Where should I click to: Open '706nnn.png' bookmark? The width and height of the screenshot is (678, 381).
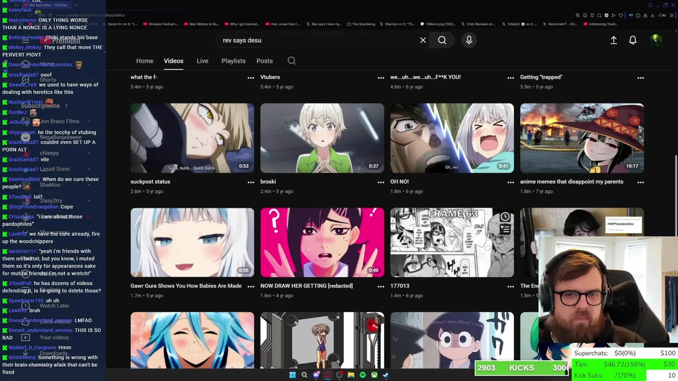coord(438,24)
